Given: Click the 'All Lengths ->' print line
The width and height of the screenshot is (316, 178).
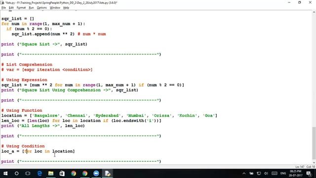Looking at the screenshot, I should [x=43, y=126].
